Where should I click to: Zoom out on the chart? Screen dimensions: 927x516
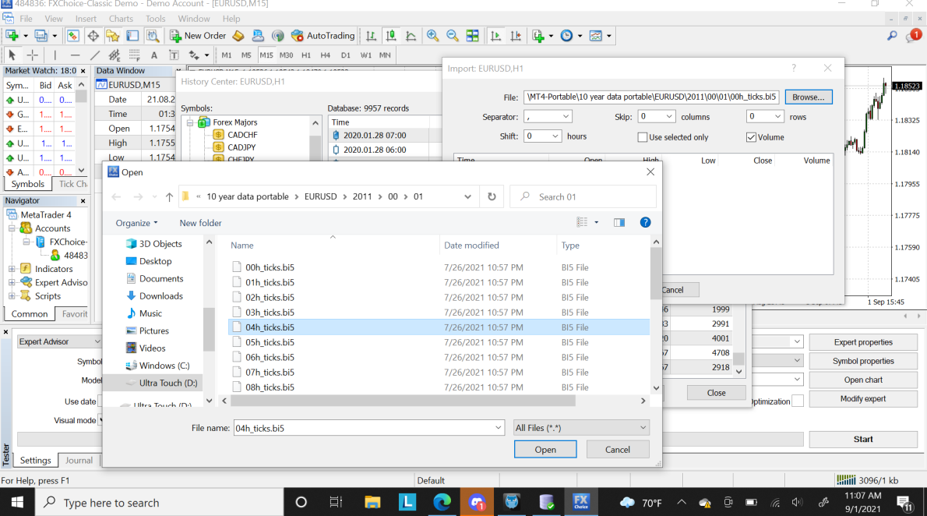pos(453,36)
